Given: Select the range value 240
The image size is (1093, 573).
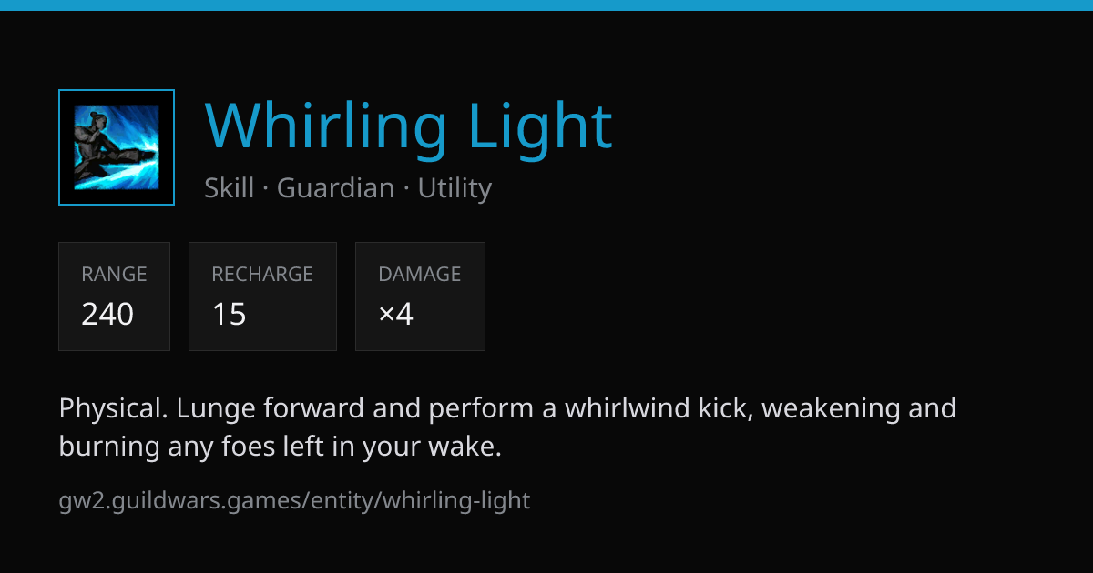Looking at the screenshot, I should tap(107, 315).
